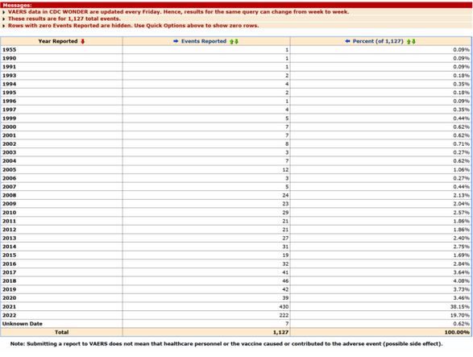This screenshot has height=357, width=473.
Task: Select the 2015 year row label
Action: click(x=10, y=255)
